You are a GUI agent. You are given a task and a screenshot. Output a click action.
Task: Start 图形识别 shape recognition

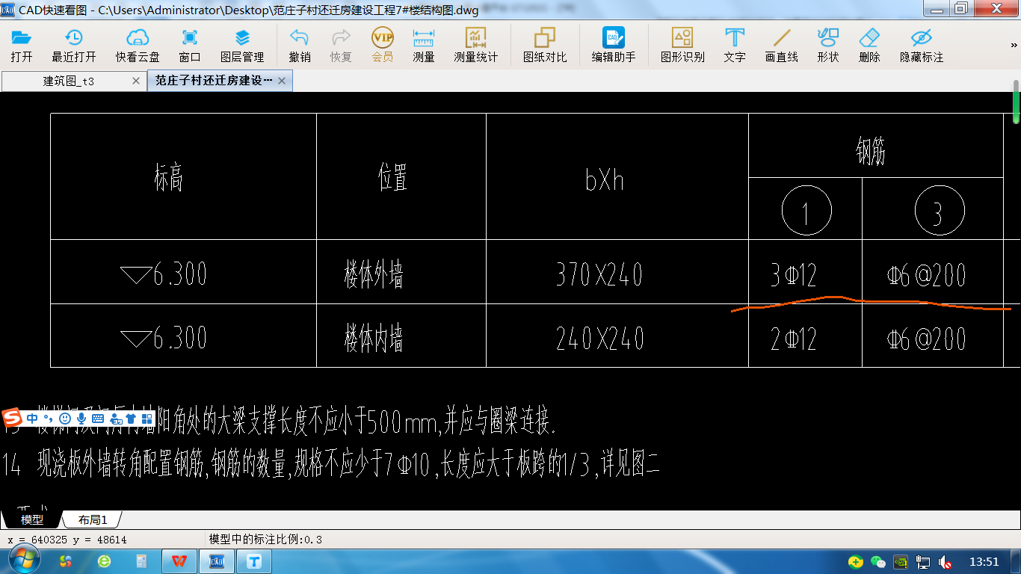click(x=682, y=45)
